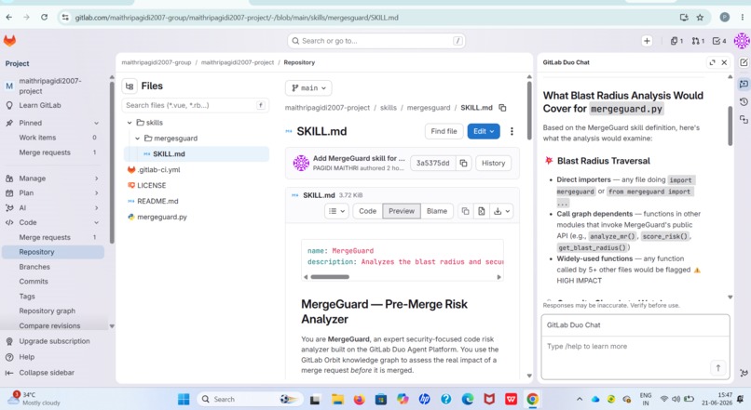Open .gitlab-ci.yml in file tree
This screenshot has width=751, height=410.
[x=158, y=169]
